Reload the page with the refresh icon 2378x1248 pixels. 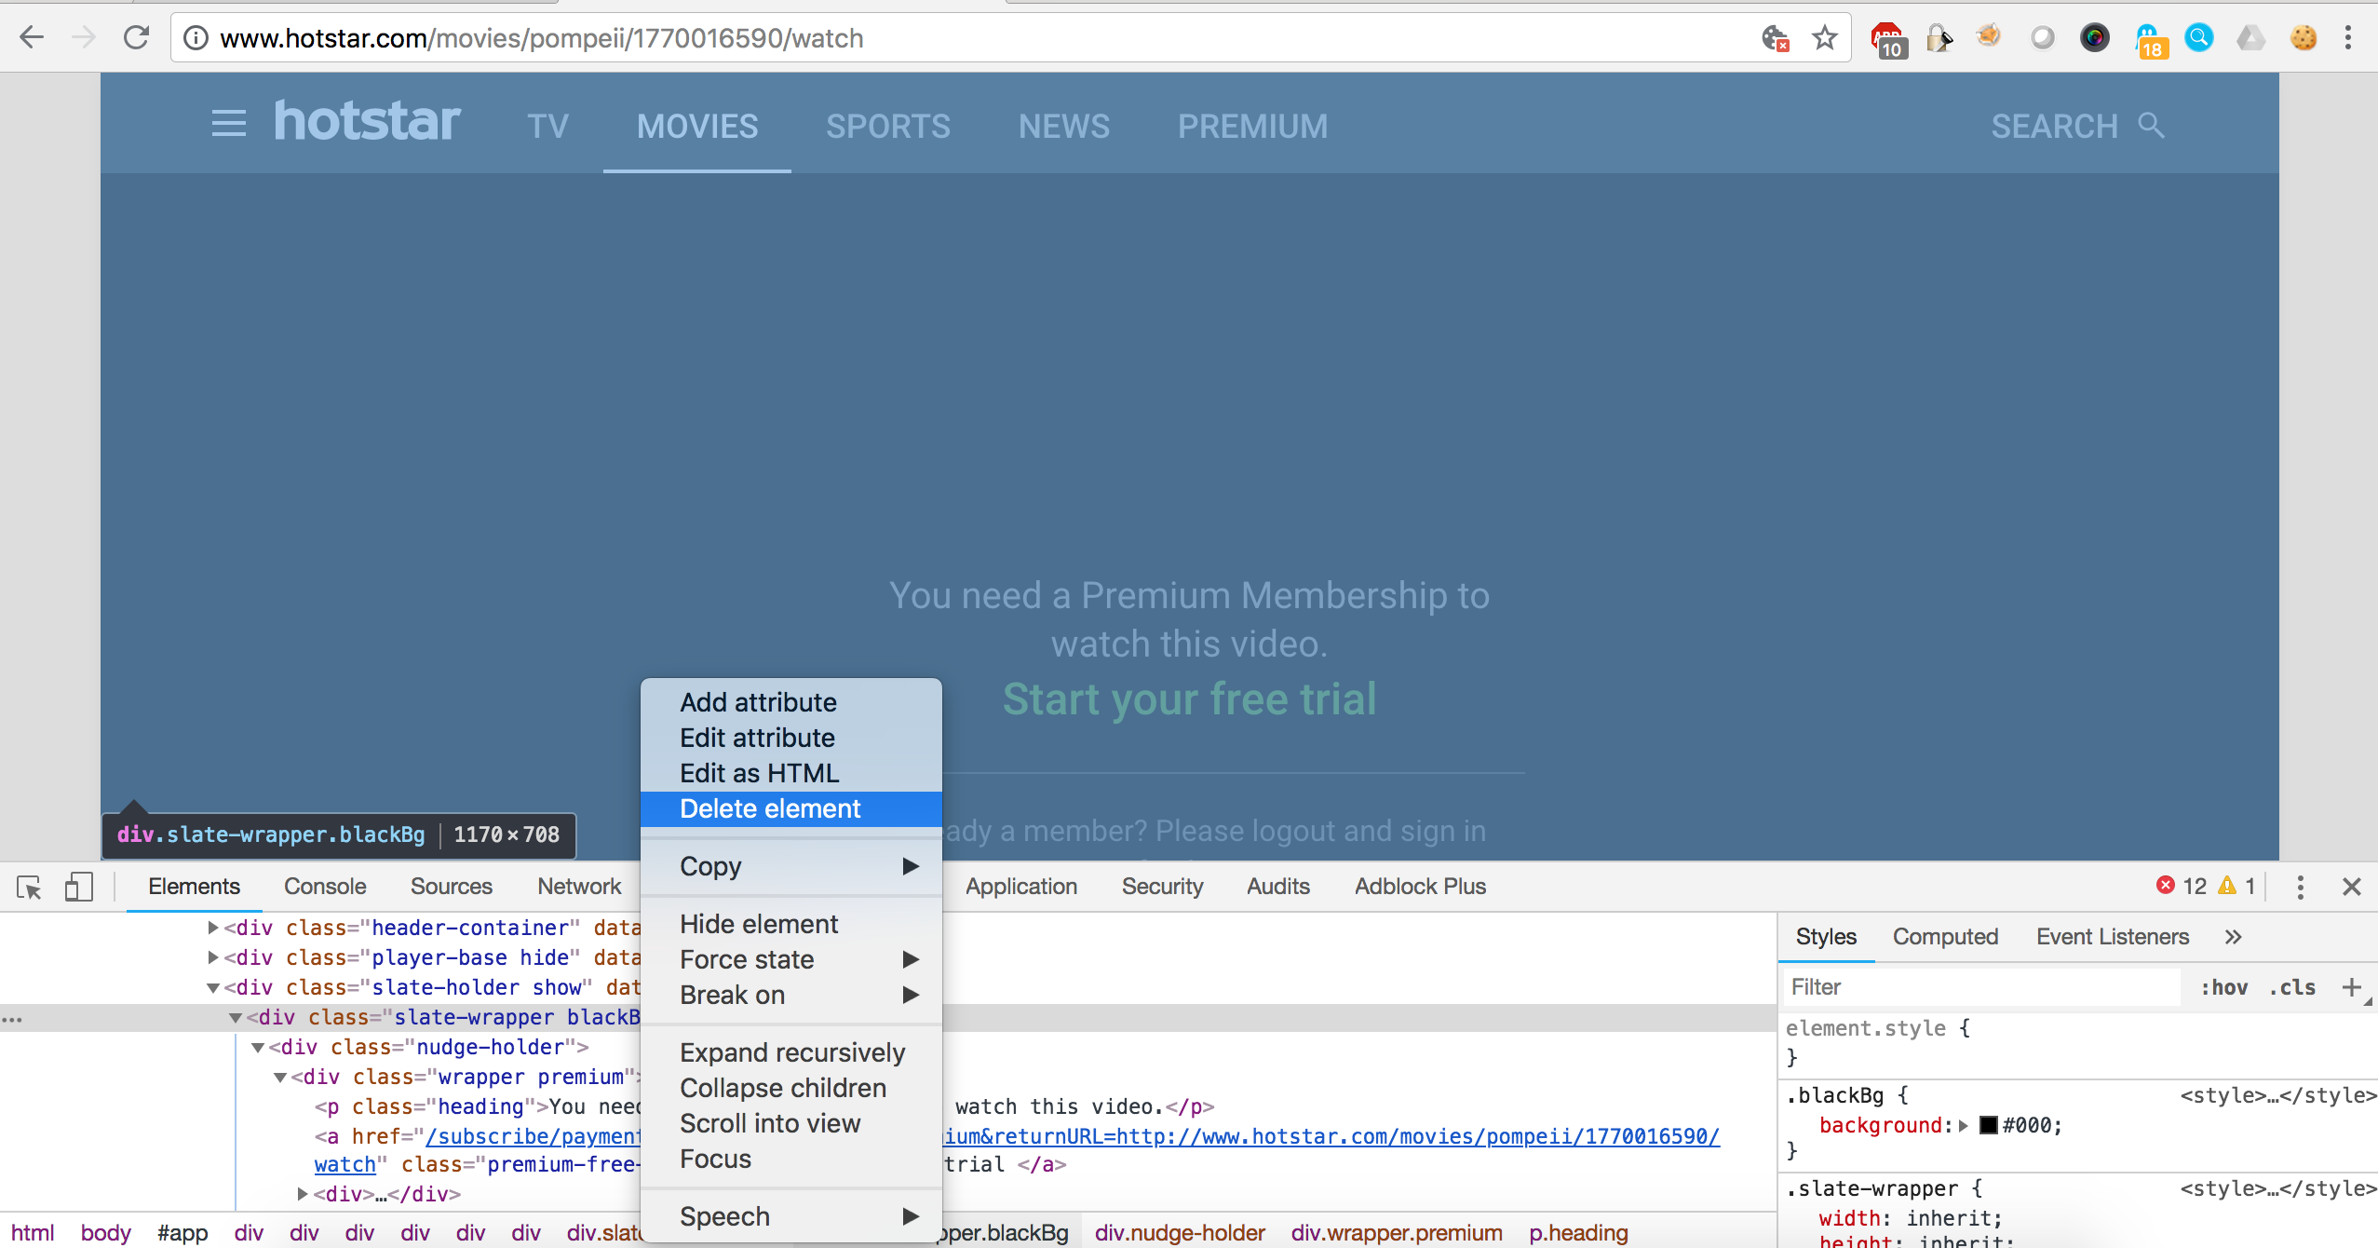pos(137,38)
